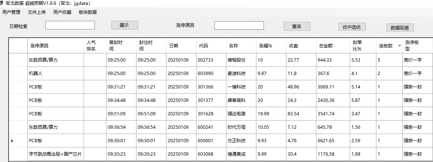Sort by the 封单比% column header
This screenshot has width=433, height=162.
pos(363,46)
